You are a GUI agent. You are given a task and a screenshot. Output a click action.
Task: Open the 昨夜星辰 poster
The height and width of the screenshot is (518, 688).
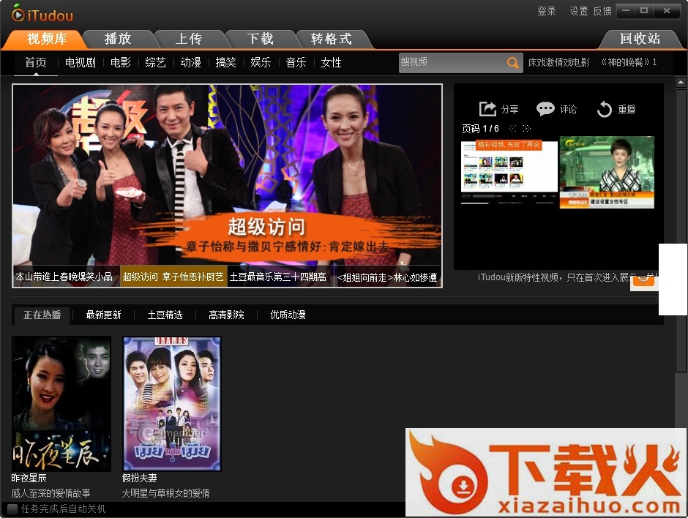point(61,404)
